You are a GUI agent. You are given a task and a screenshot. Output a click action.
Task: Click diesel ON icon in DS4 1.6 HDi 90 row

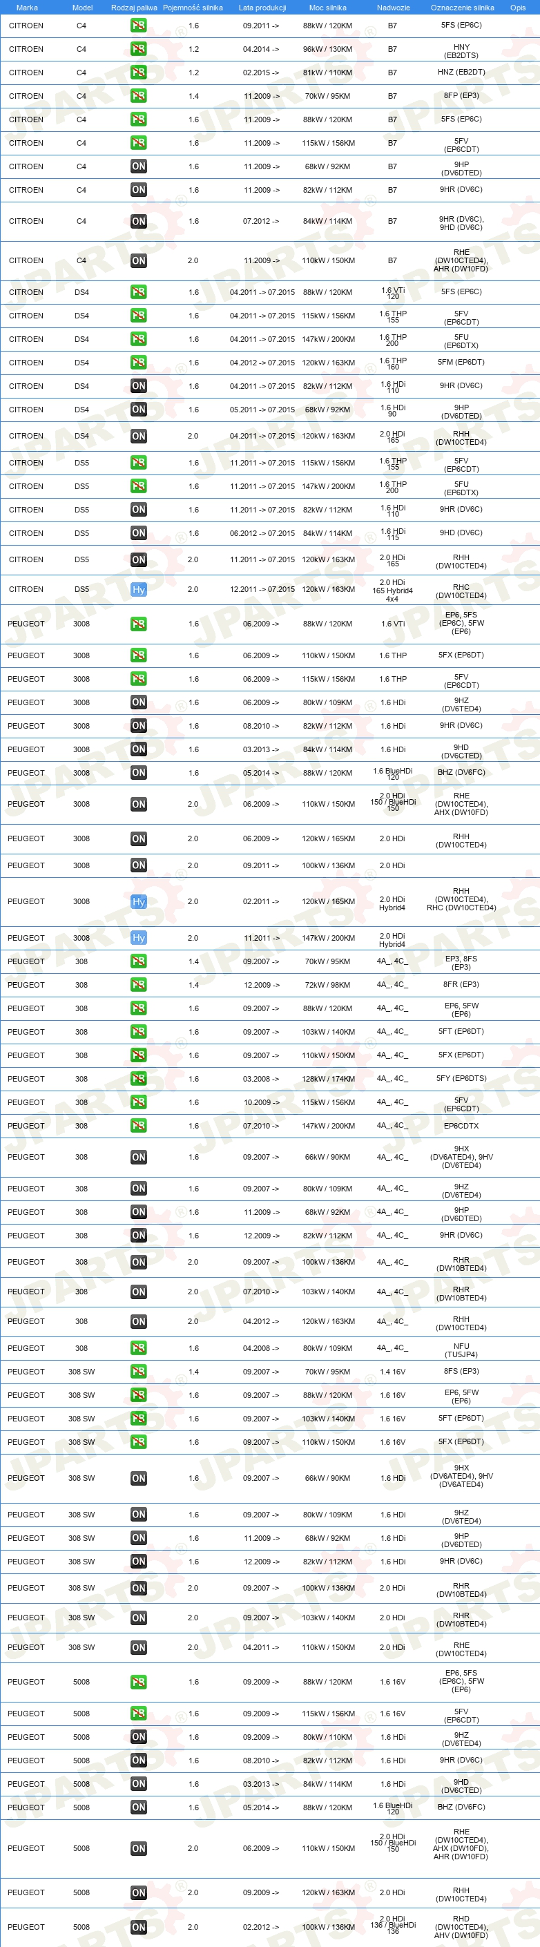click(x=138, y=410)
